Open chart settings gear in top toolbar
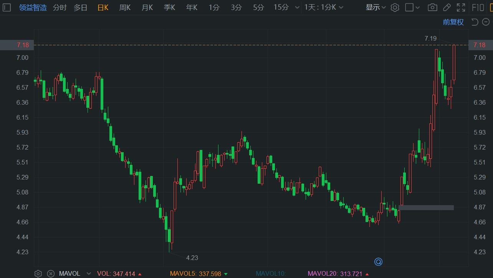 click(x=395, y=7)
